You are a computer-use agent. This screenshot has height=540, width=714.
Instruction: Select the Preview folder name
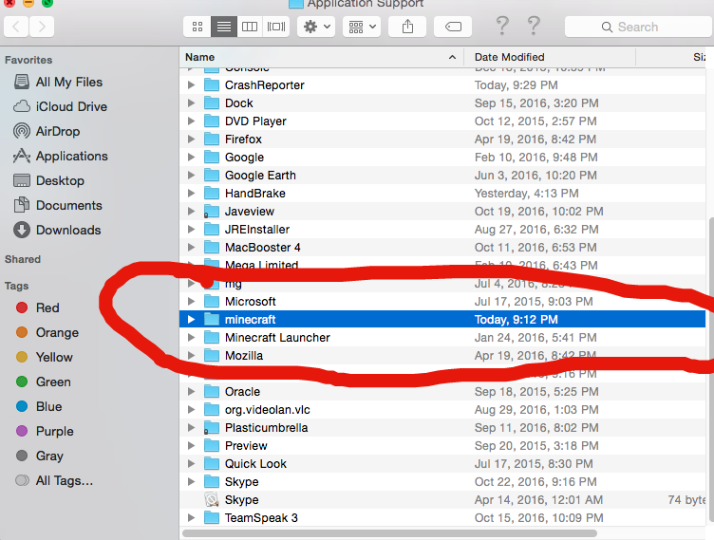[x=246, y=446]
